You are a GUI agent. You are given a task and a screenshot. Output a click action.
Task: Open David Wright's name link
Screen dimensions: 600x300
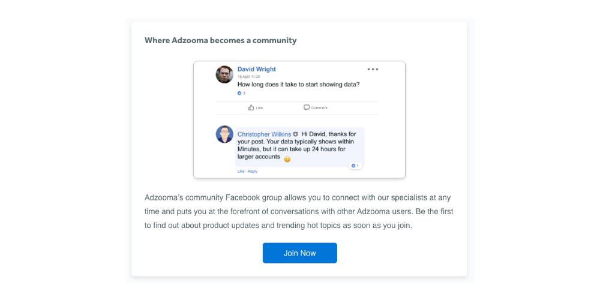(256, 69)
